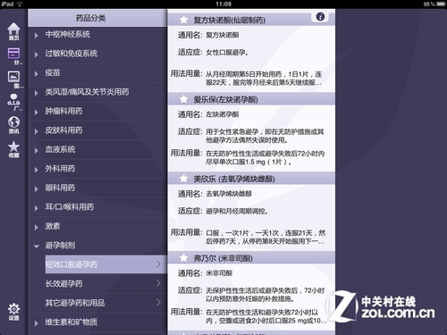Open the manufacturer (厂..) sidebar icon
Viewport: 447px width, 335px height.
[x=14, y=102]
